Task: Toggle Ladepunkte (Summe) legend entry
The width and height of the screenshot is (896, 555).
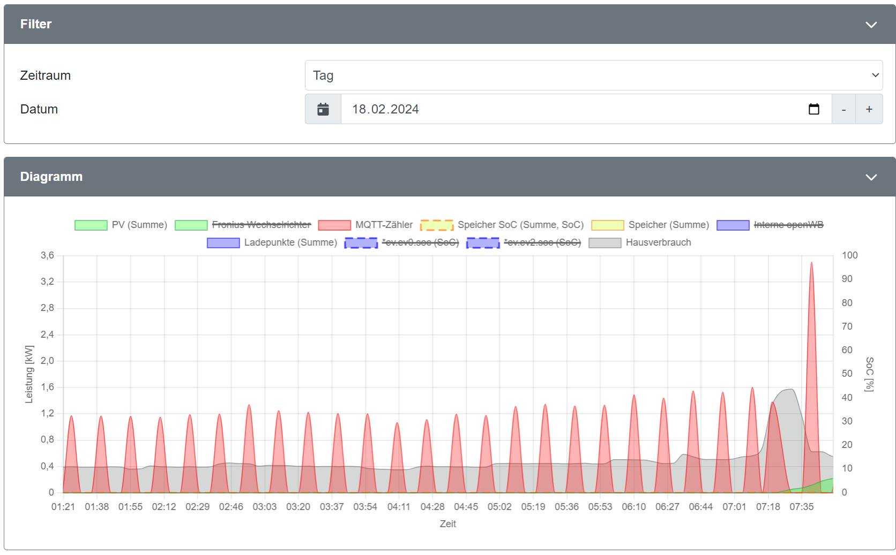Action: tap(272, 242)
